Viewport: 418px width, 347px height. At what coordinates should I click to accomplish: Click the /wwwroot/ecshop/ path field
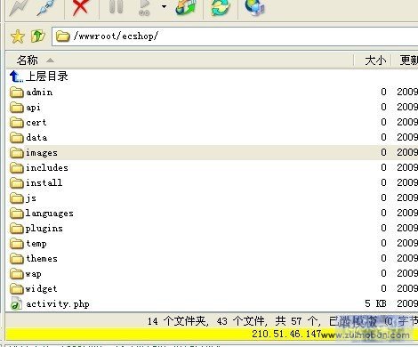coord(235,36)
